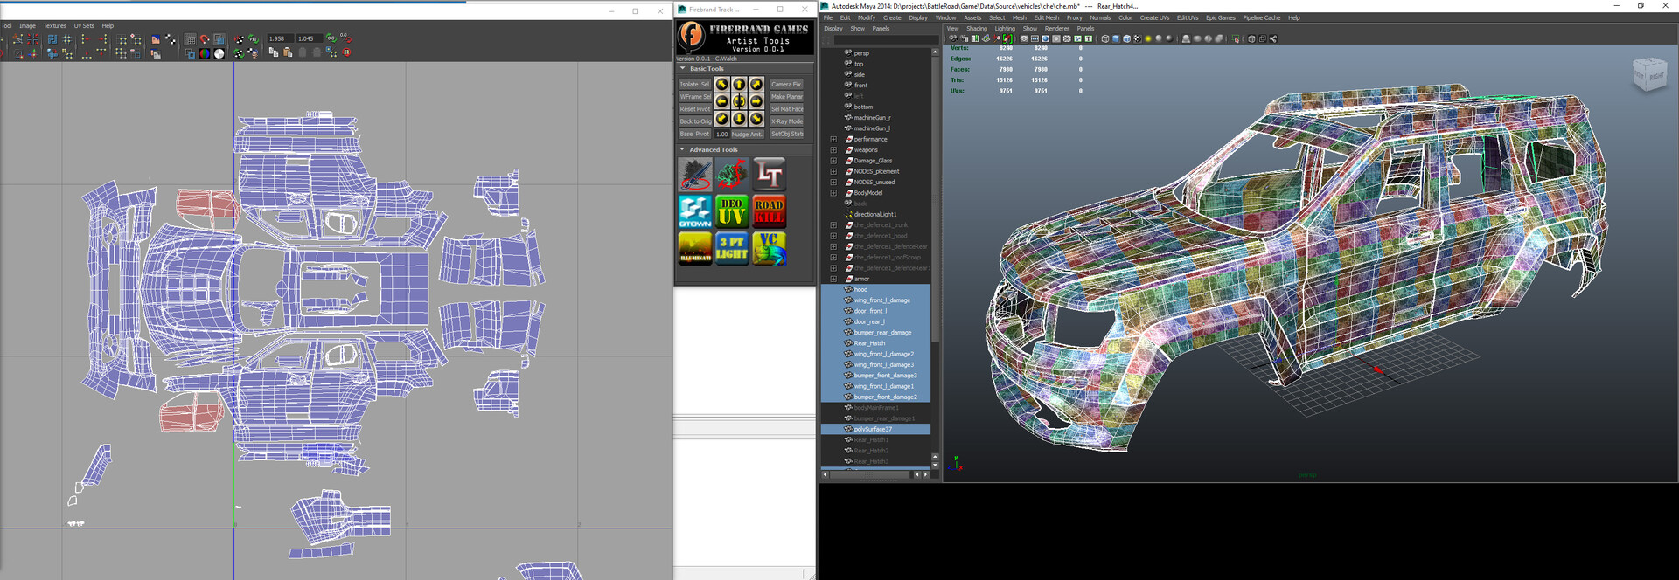Open the GTown building tool
The height and width of the screenshot is (580, 1679).
click(695, 211)
